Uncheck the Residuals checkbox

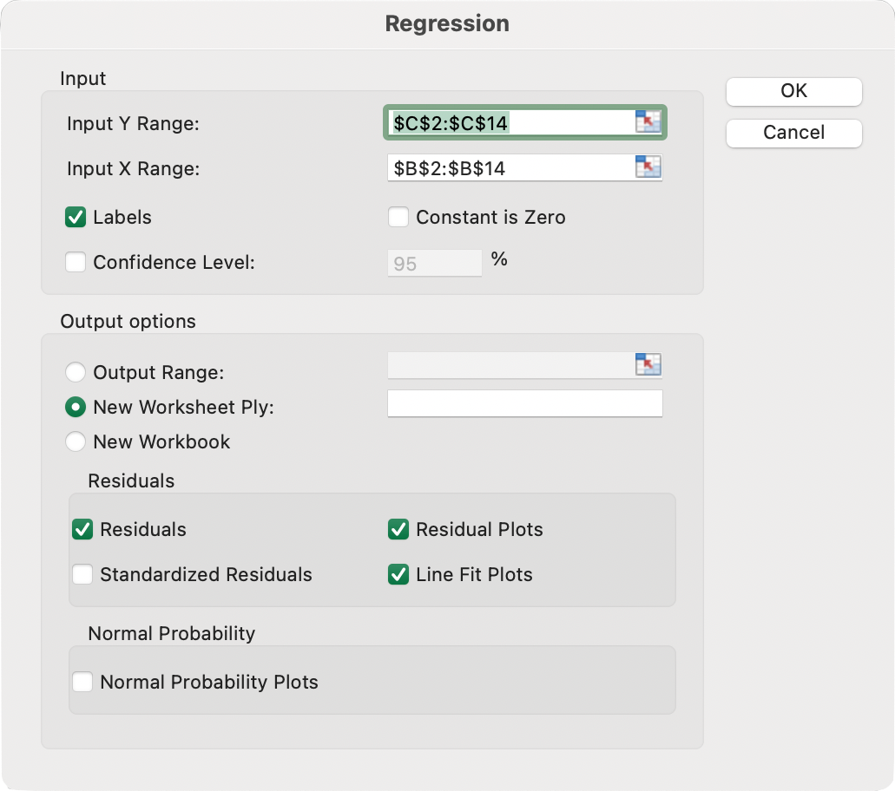[x=82, y=529]
